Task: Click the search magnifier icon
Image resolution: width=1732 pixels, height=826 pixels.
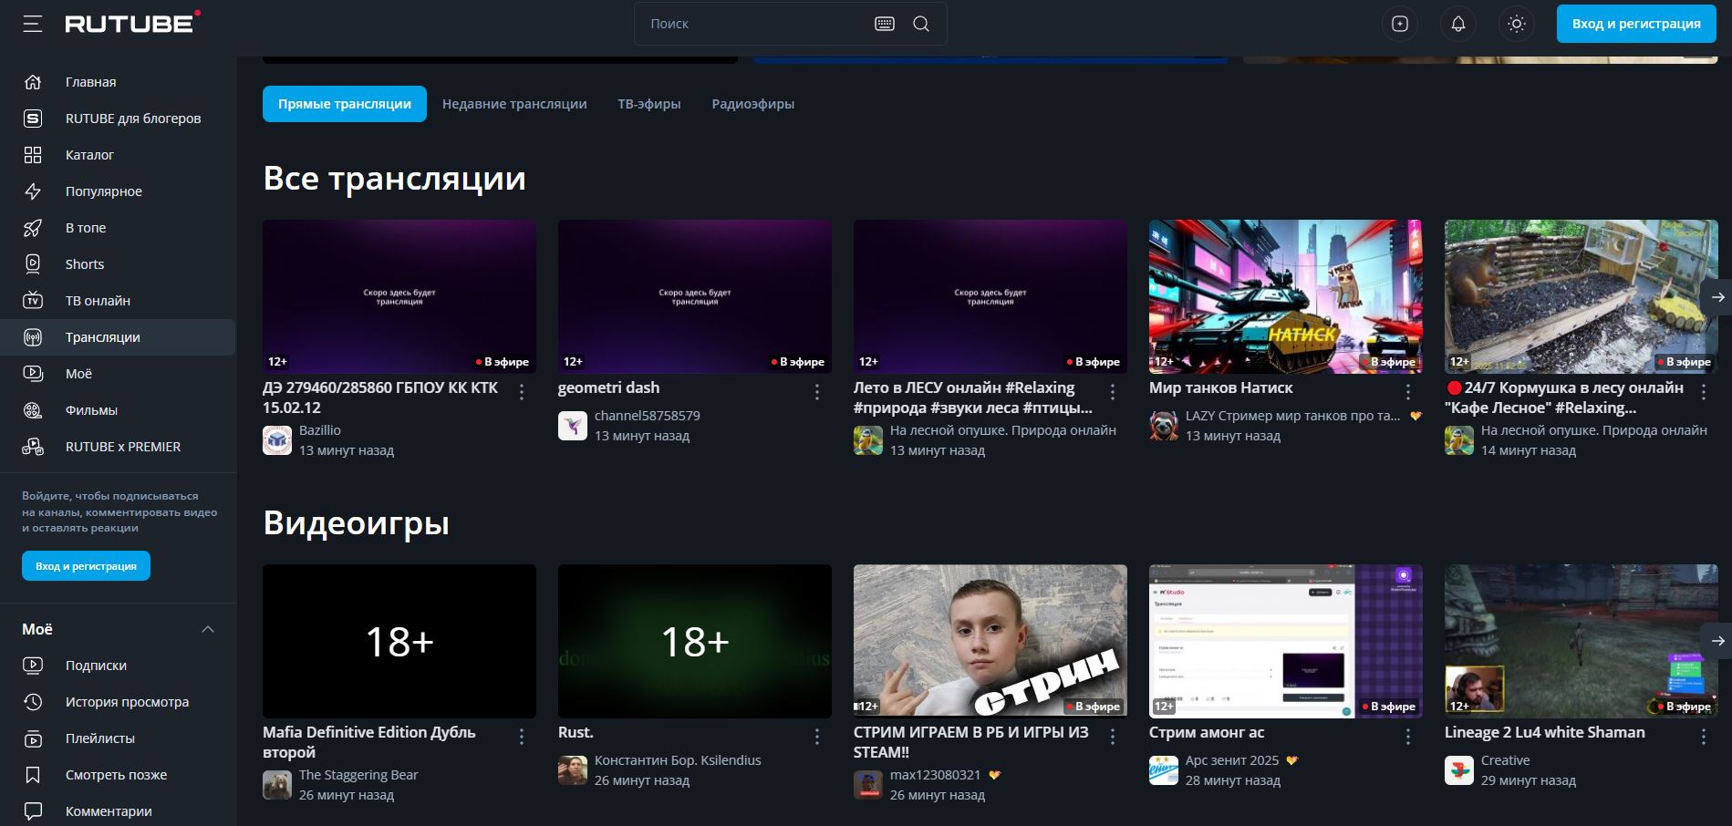Action: pos(921,24)
